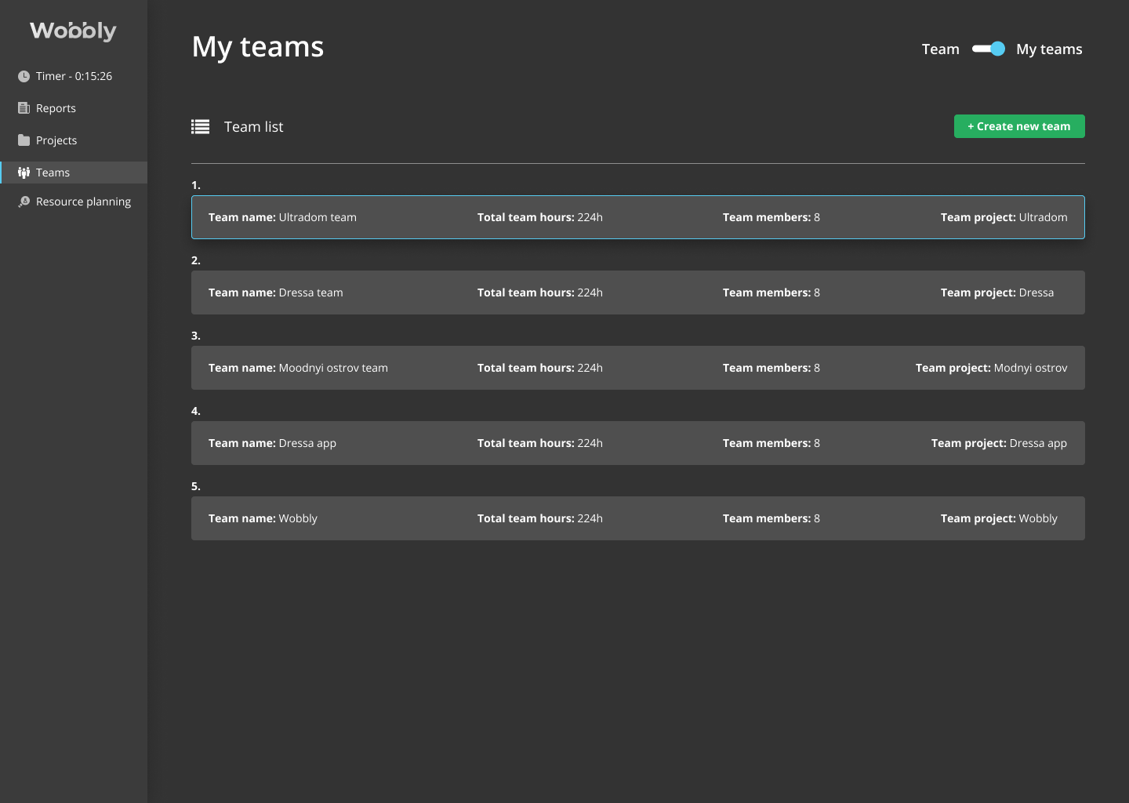
Task: Select the Reports document icon
Action: click(x=23, y=107)
